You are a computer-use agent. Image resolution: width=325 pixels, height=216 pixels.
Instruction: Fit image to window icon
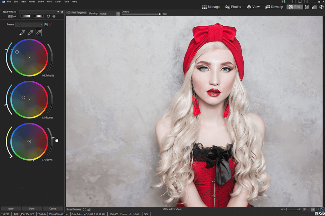(322, 209)
